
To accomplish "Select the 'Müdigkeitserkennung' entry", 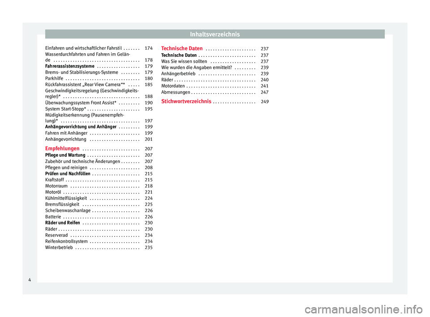I will 99,118.
